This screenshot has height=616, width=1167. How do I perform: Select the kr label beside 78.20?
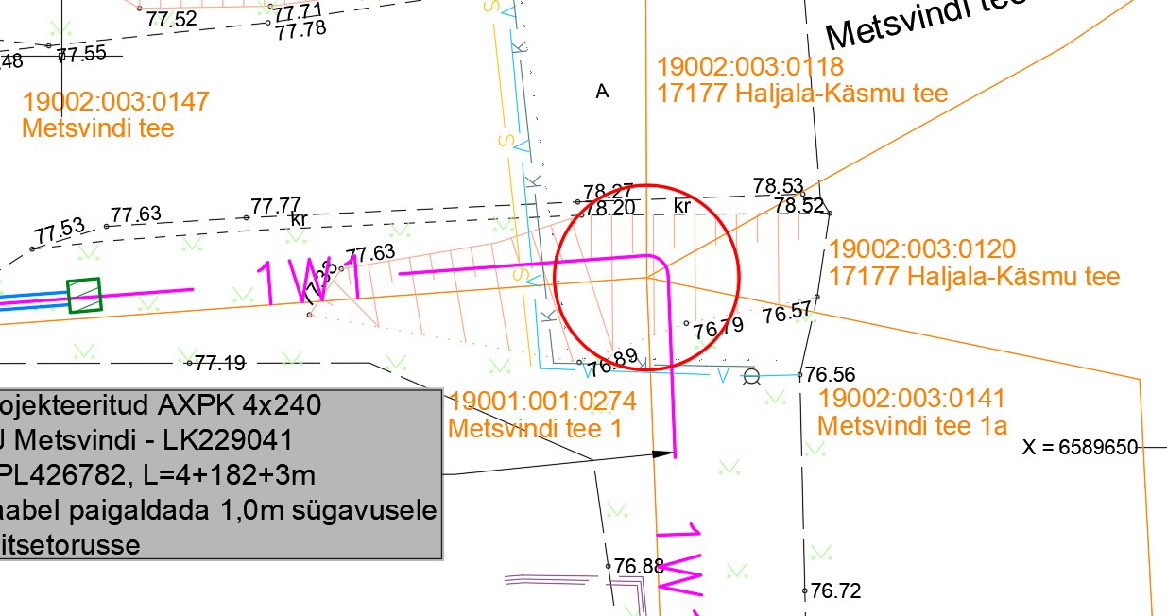click(x=683, y=205)
